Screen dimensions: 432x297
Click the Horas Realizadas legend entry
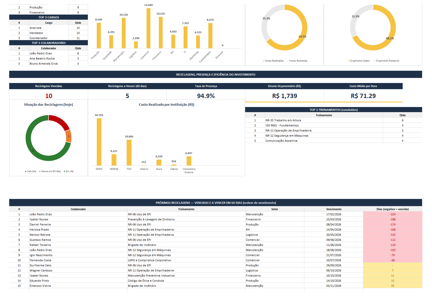click(273, 61)
